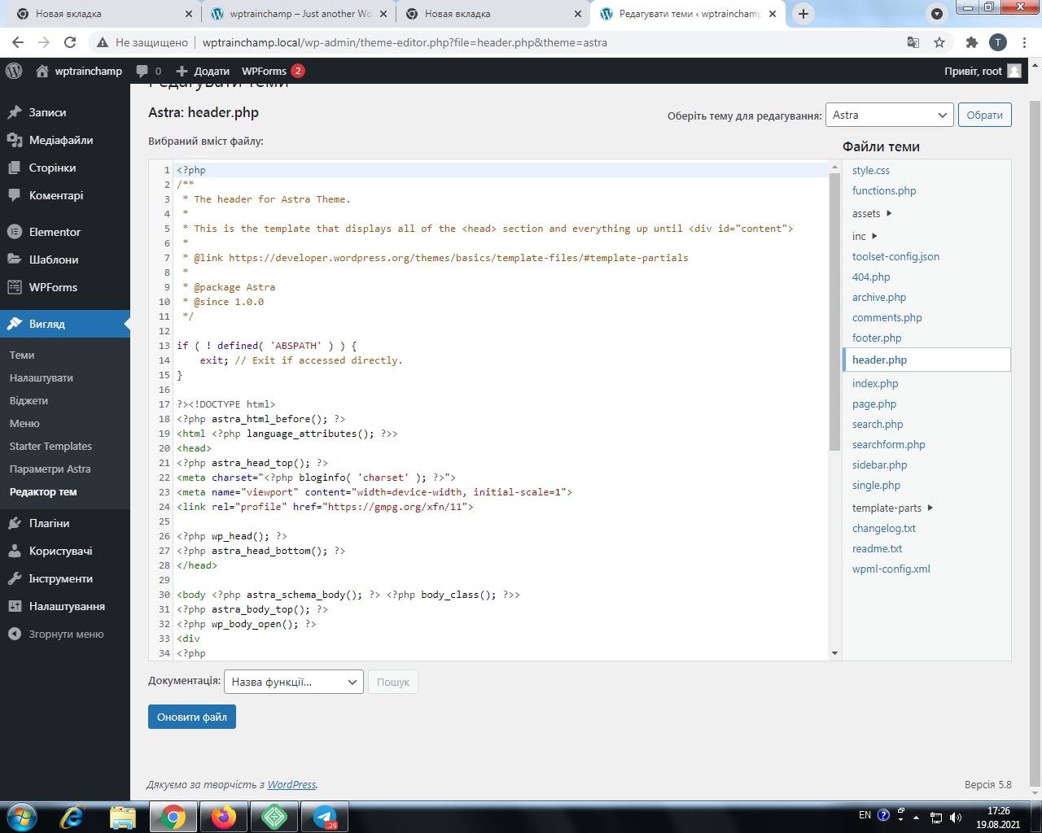
Task: Open functions.php in theme files
Action: tap(884, 190)
